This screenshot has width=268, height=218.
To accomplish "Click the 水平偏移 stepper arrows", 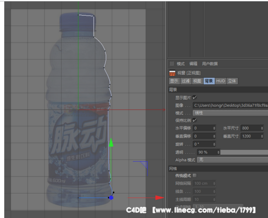I will point(214,128).
